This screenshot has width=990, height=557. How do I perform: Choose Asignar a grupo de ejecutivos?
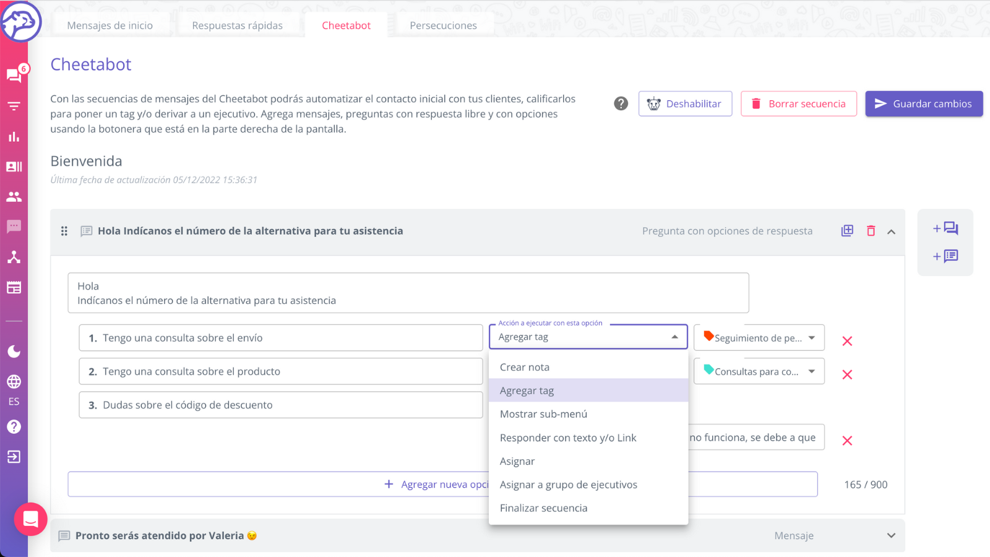pos(588,485)
